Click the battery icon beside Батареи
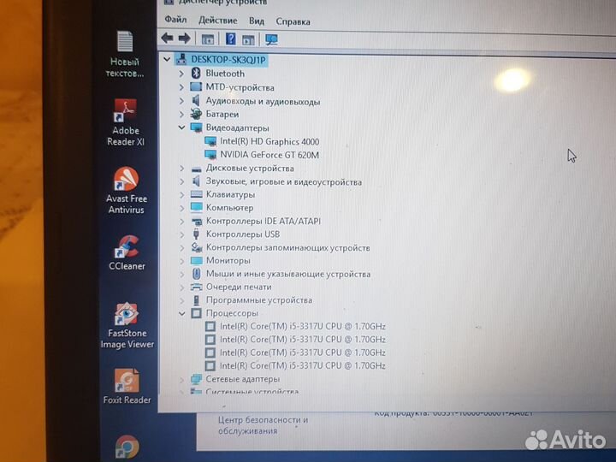616x462 pixels. tap(196, 114)
